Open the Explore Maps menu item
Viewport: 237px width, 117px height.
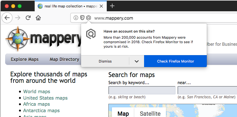click(x=25, y=59)
